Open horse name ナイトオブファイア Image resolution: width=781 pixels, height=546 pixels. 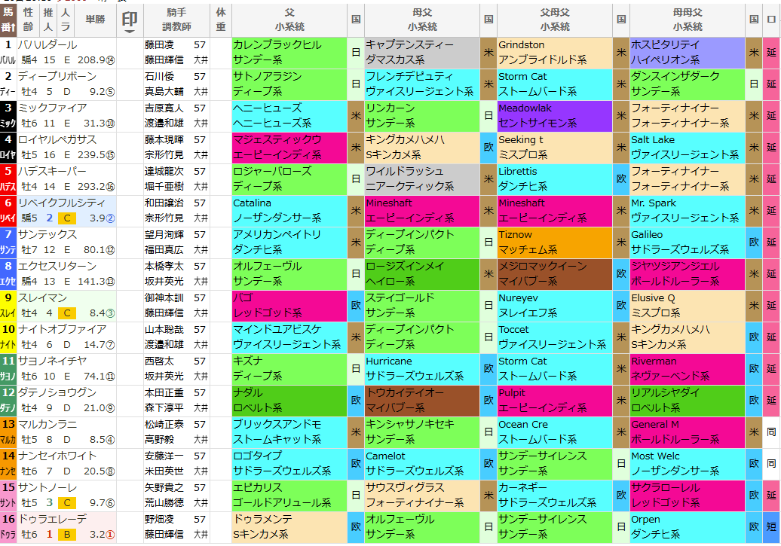click(62, 330)
